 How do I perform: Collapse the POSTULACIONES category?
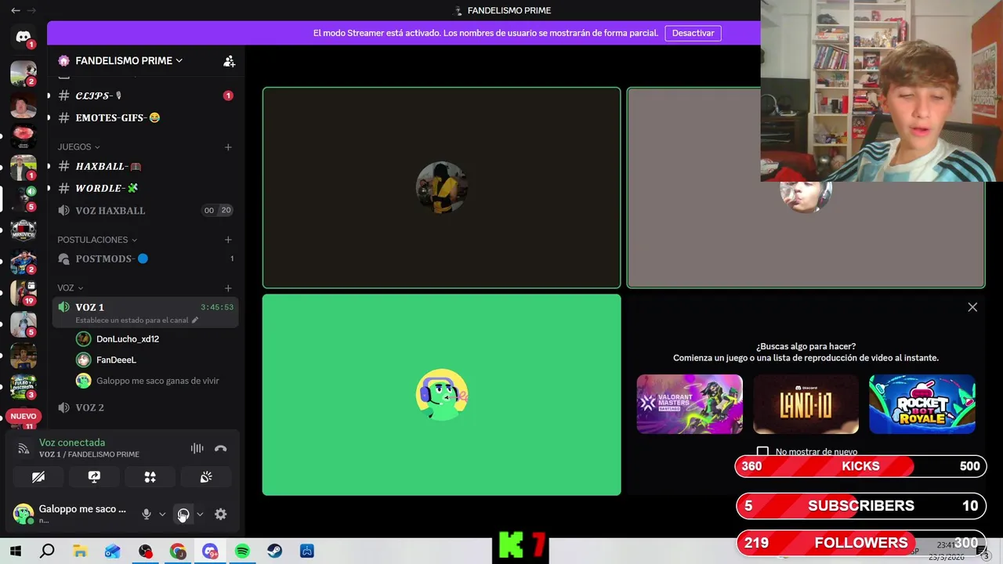[x=96, y=240]
